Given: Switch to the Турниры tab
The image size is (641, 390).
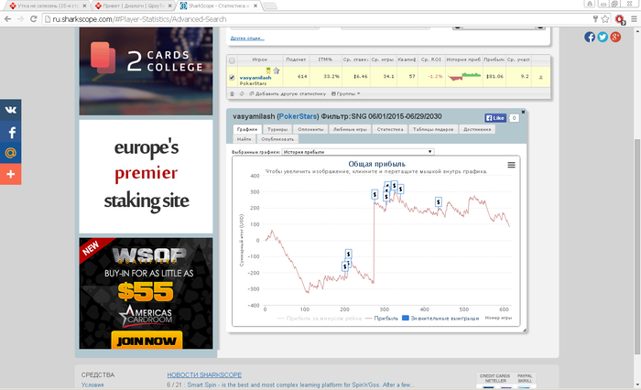Looking at the screenshot, I should point(277,129).
